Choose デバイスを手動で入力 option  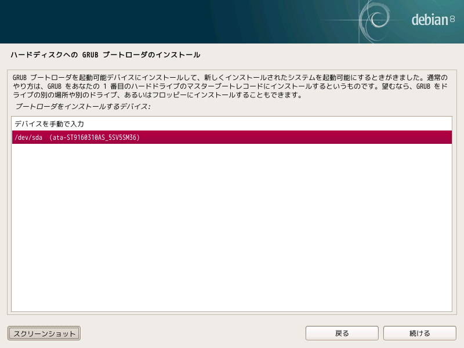tap(49, 124)
